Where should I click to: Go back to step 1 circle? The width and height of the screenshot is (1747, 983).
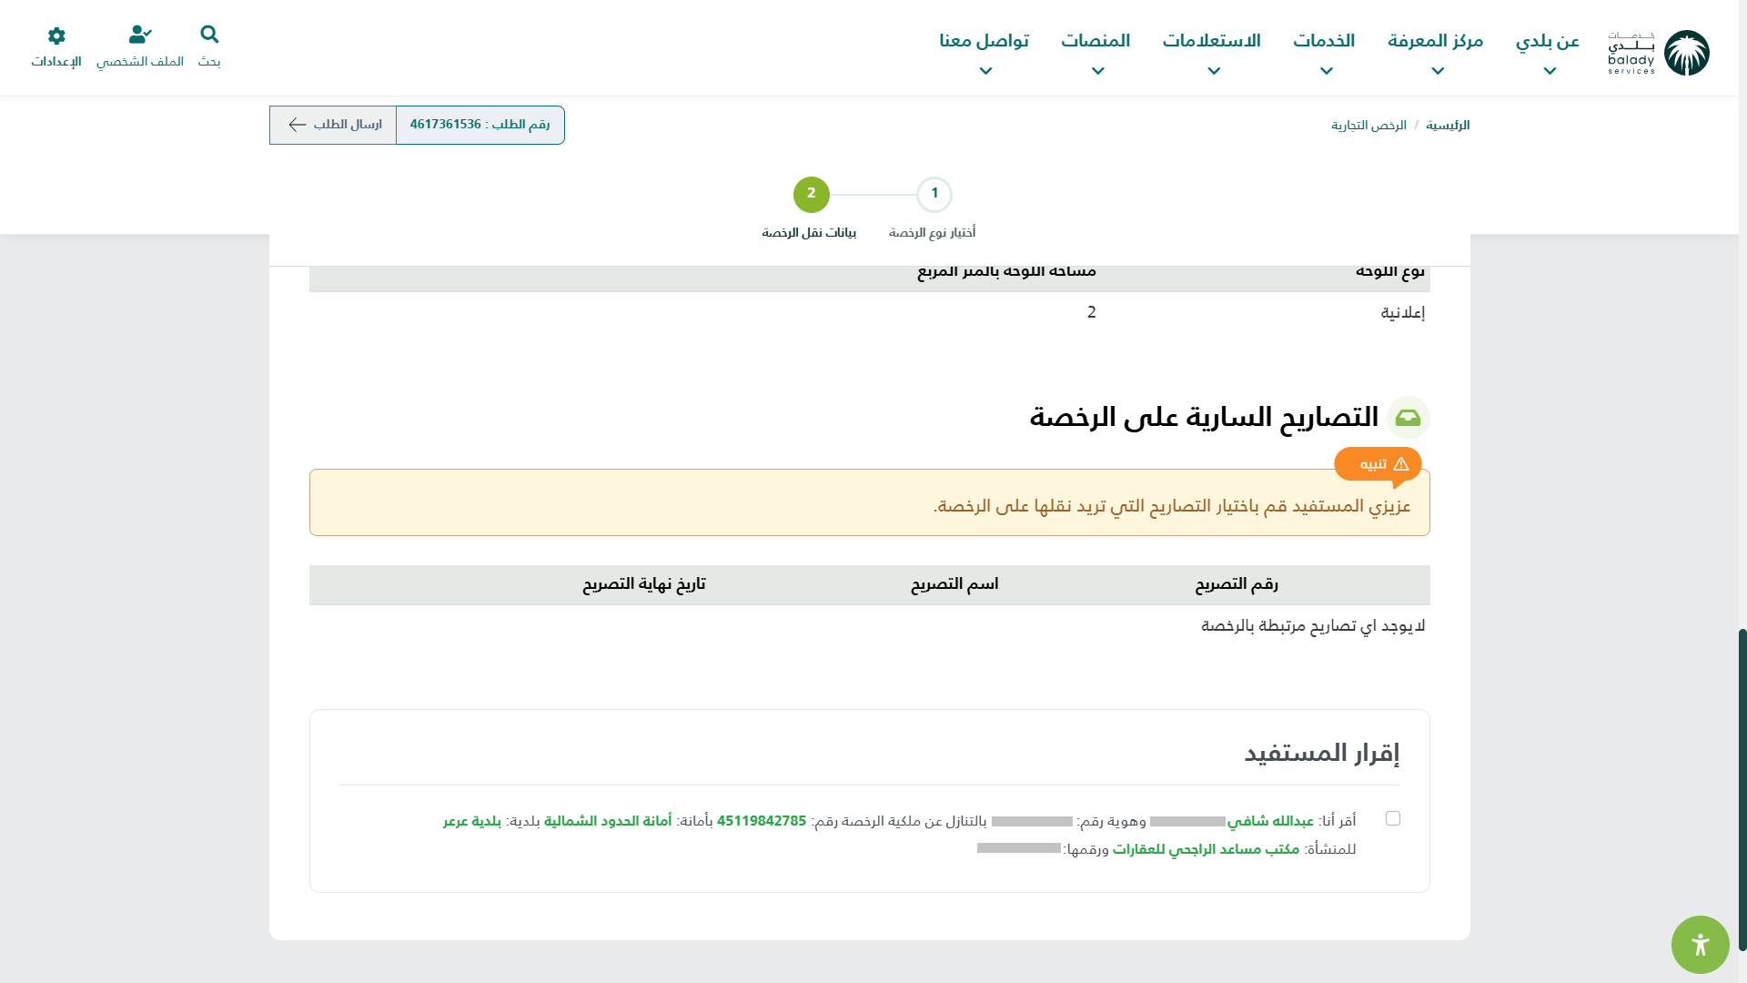pyautogui.click(x=934, y=194)
